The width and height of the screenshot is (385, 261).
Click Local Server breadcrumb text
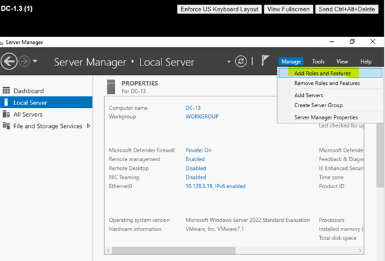[x=166, y=62]
